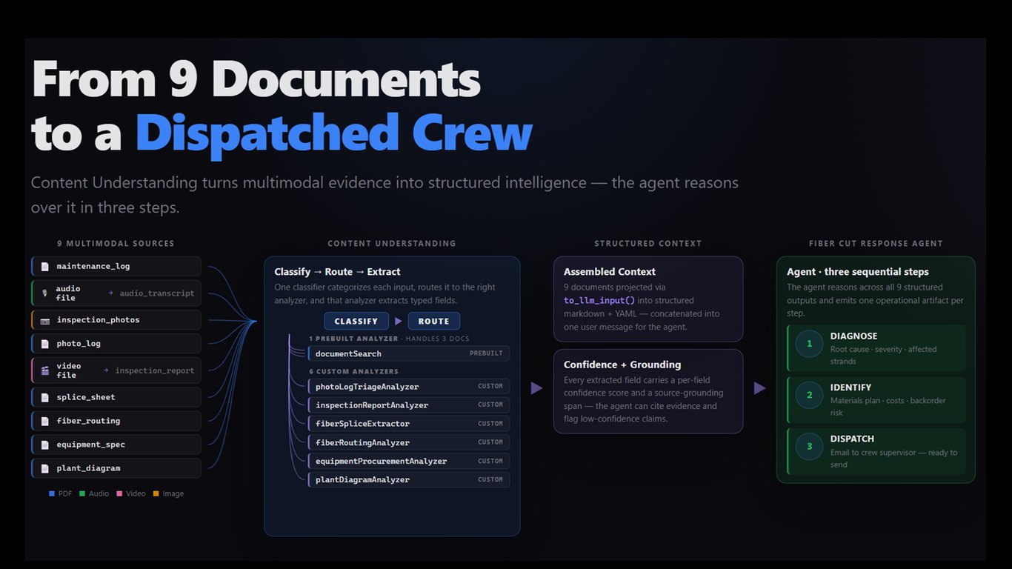Click the purple arrow after Content Understanding panel
This screenshot has width=1012, height=569.
click(536, 387)
